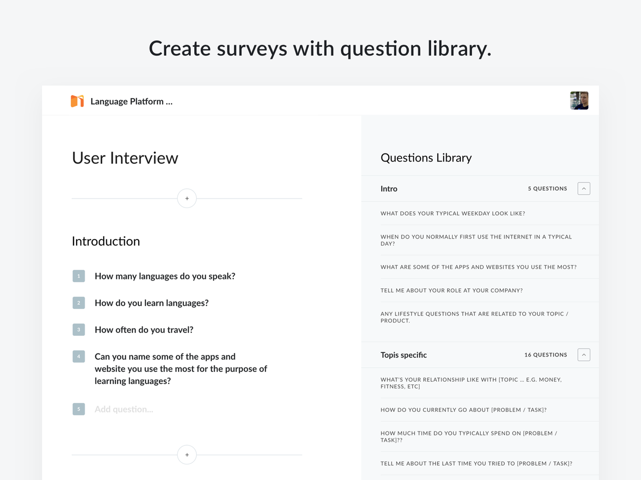Click the number 5 badge for the new question
This screenshot has width=641, height=480.
pos(79,409)
